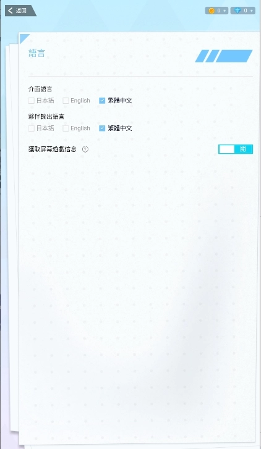261x449 pixels.
Task: Click the 獲取屏幕遊戲信息 label text
Action: (x=53, y=149)
